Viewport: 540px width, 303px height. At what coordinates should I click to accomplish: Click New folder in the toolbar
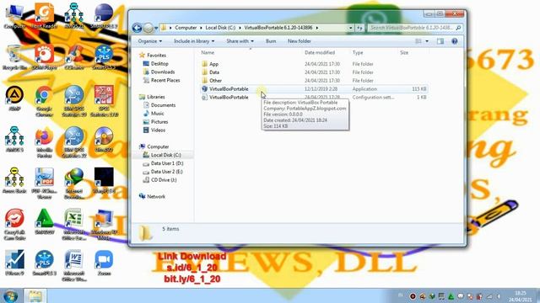tap(300, 41)
